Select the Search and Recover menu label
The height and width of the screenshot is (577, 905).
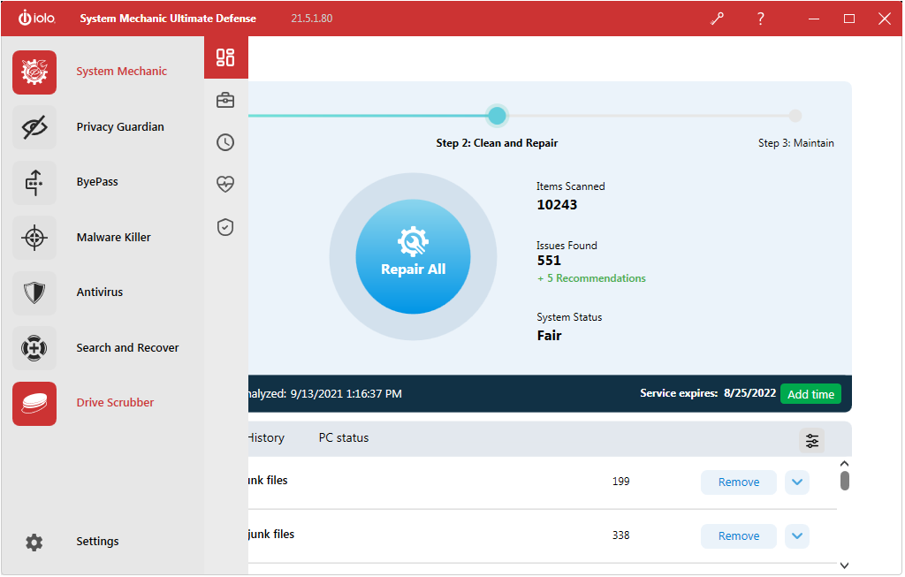click(x=127, y=348)
